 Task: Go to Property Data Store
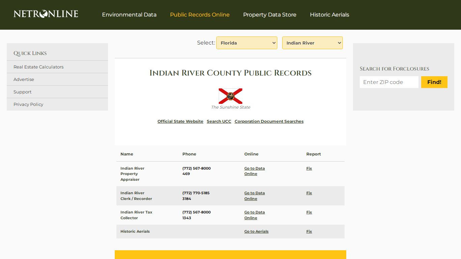coord(270,15)
